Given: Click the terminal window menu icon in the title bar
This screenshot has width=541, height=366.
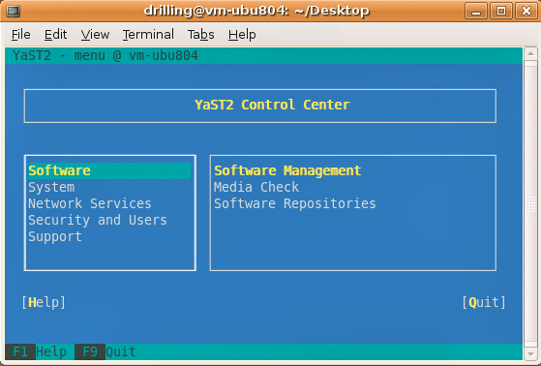Looking at the screenshot, I should (14, 11).
